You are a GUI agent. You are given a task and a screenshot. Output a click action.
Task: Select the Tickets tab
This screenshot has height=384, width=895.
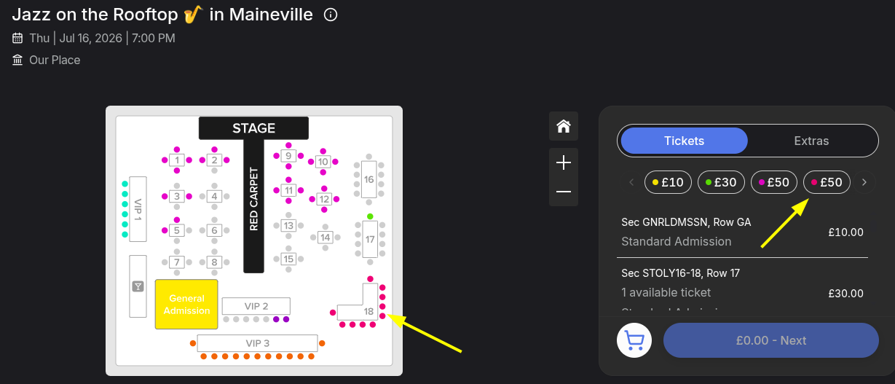click(x=684, y=141)
